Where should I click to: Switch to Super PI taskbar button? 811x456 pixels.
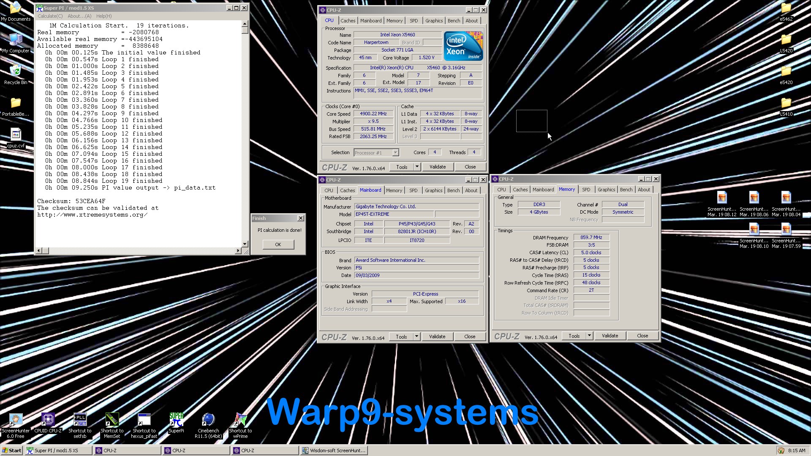click(58, 451)
